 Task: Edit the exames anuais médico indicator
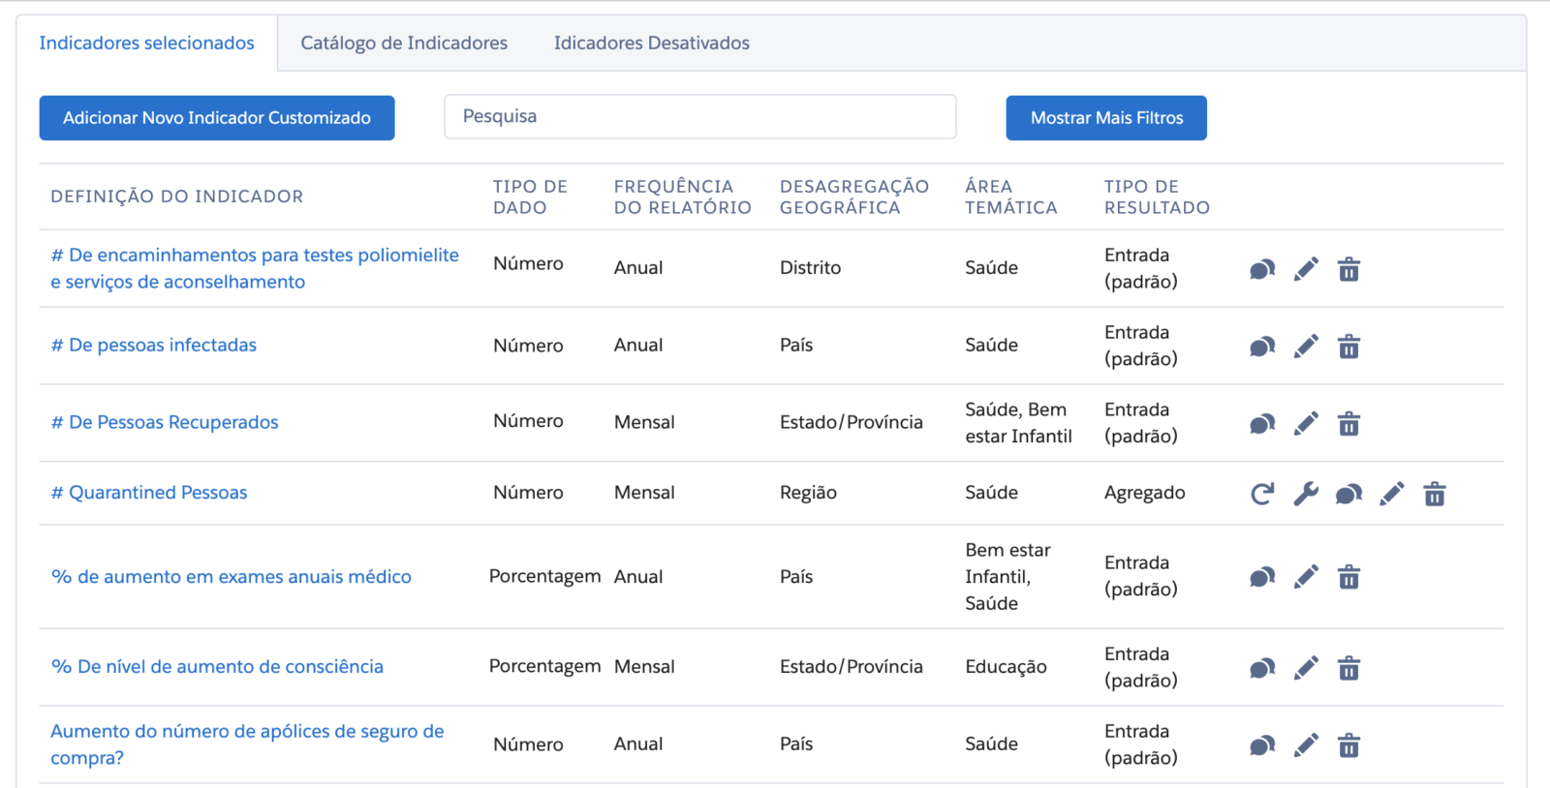1306,578
